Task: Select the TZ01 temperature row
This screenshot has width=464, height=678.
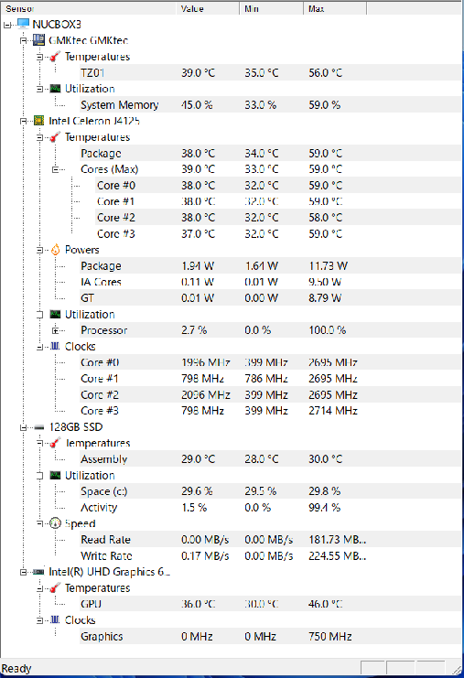Action: 270,72
